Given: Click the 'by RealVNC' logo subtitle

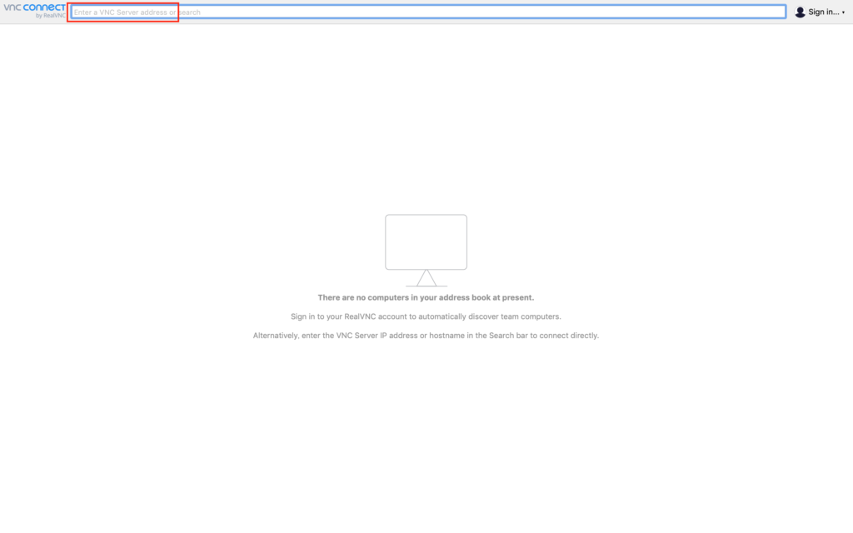Looking at the screenshot, I should click(x=51, y=16).
